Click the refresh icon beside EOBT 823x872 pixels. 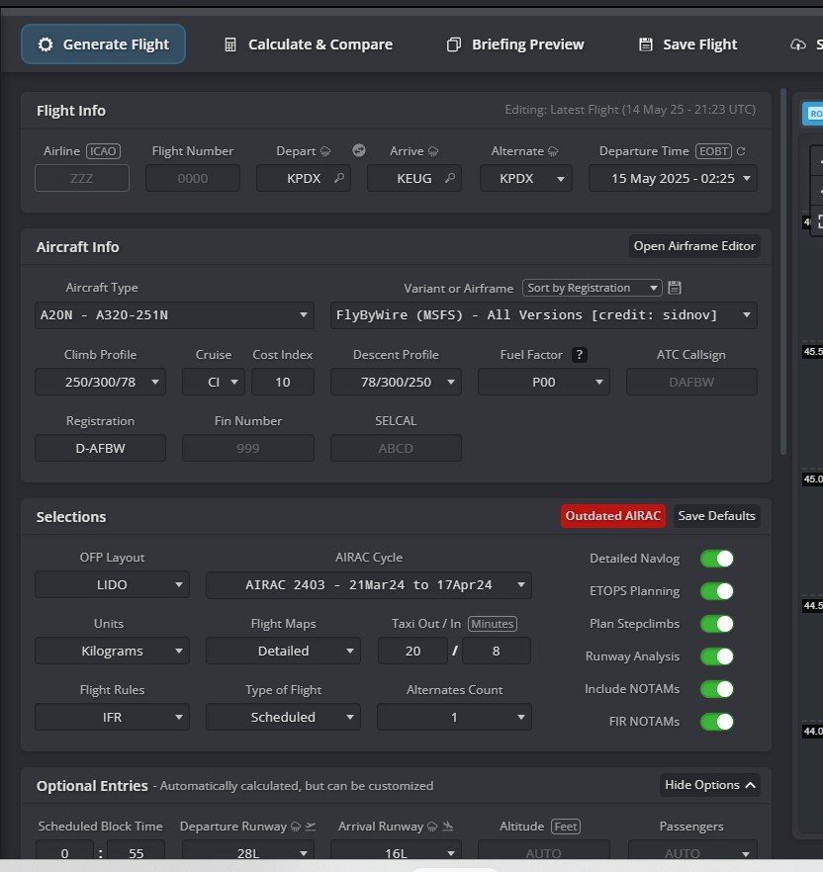[x=741, y=150]
